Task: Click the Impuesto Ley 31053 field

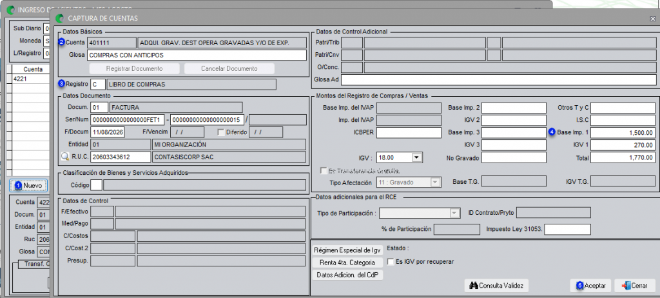Action: (568, 229)
